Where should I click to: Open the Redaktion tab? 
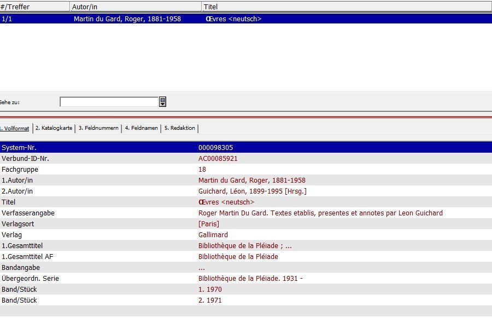pyautogui.click(x=179, y=128)
